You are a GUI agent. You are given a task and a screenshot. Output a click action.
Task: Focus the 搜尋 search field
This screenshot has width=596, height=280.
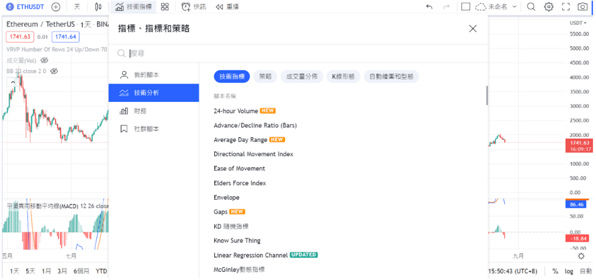(298, 53)
